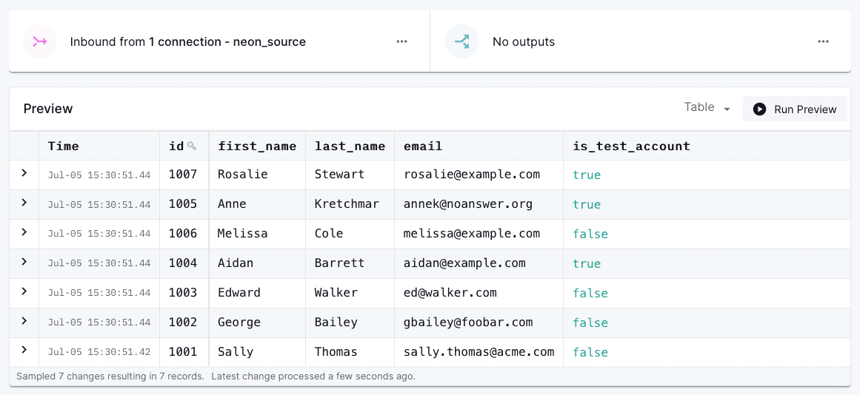Image resolution: width=860 pixels, height=395 pixels.
Task: Expand the row with id 1005
Action: [24, 203]
